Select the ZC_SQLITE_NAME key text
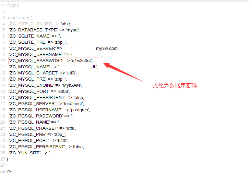 (29, 36)
